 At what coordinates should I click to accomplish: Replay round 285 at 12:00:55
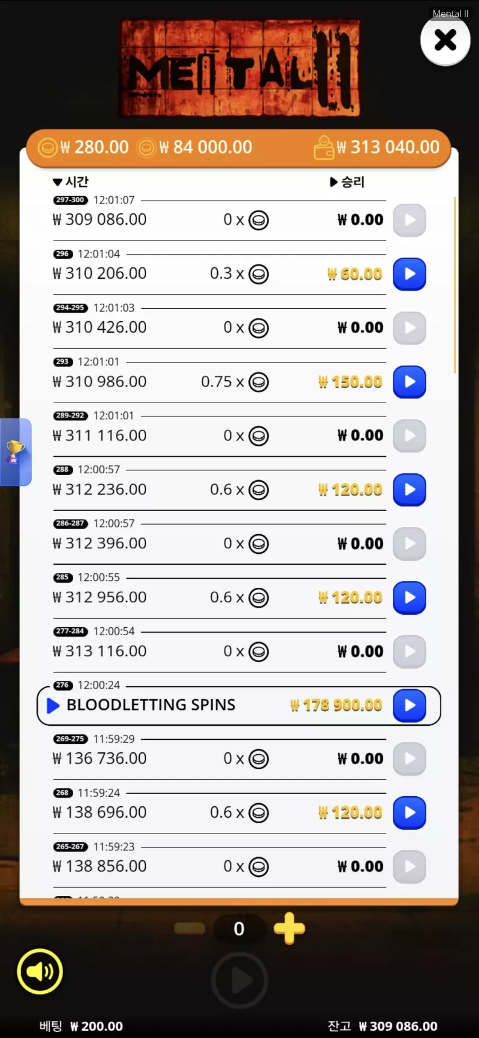[x=409, y=597]
